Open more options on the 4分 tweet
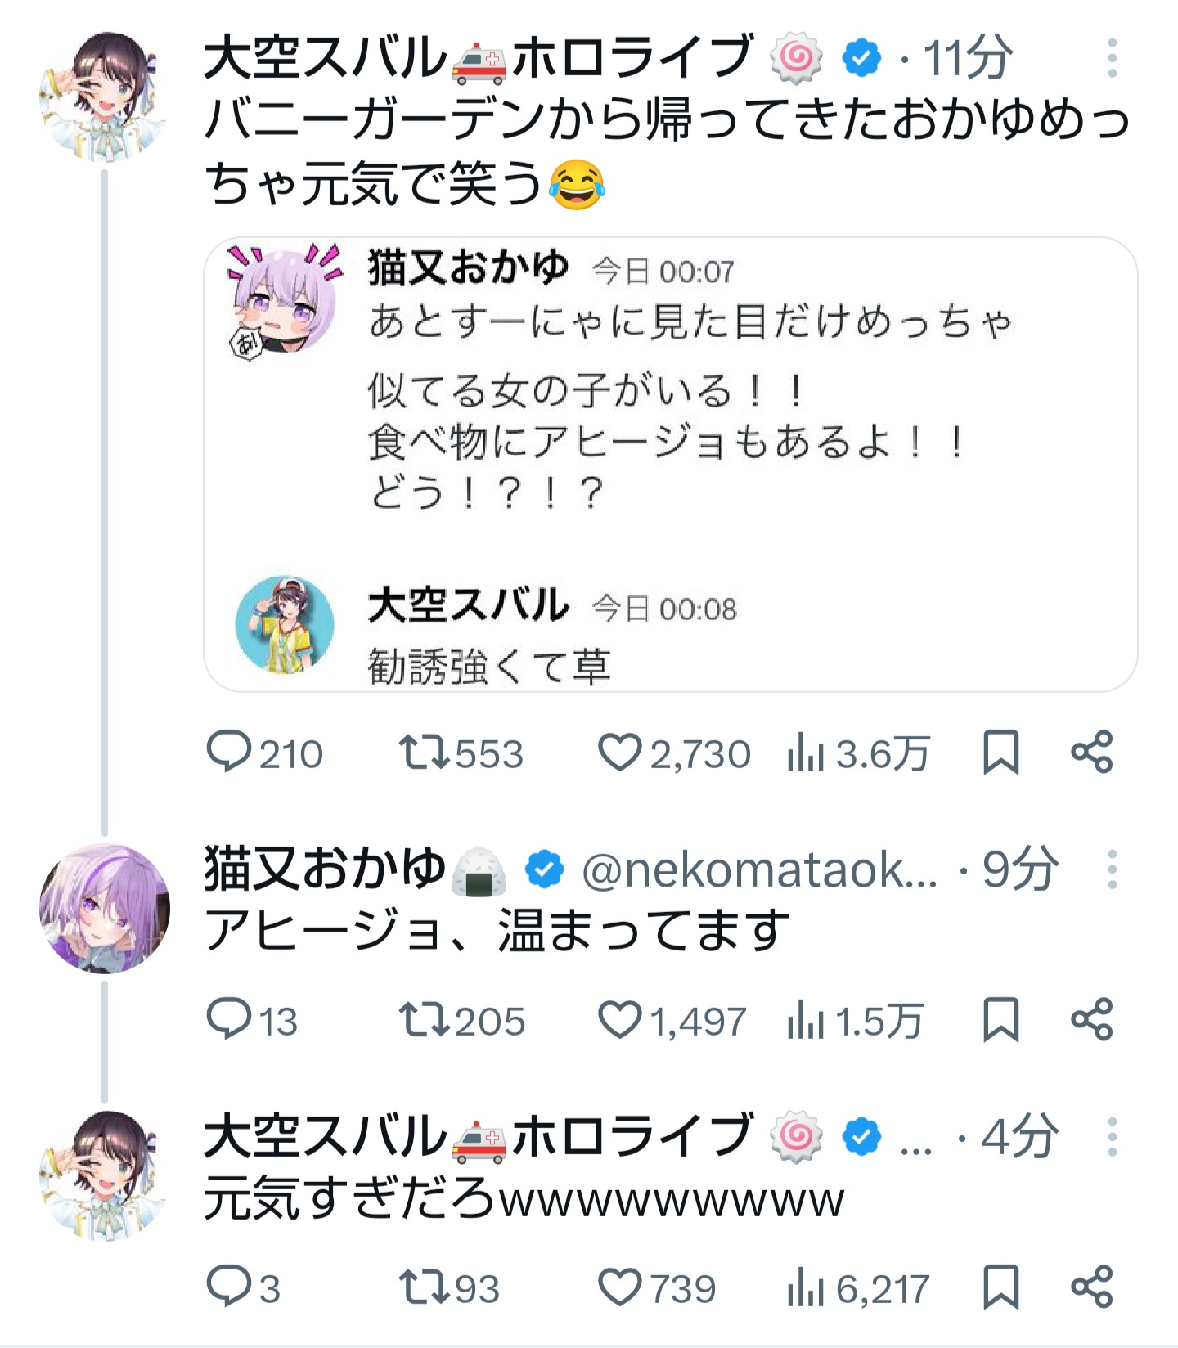 [x=1112, y=1136]
